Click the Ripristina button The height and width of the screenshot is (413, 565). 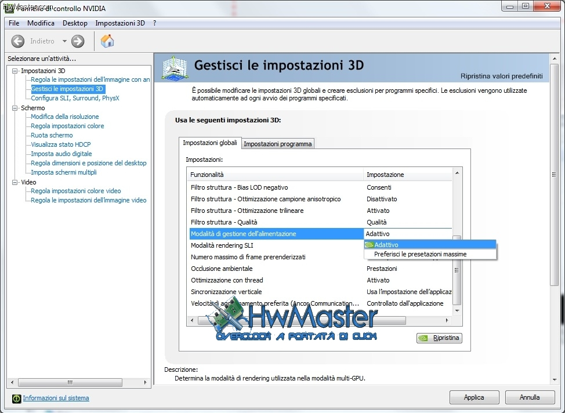click(x=439, y=338)
